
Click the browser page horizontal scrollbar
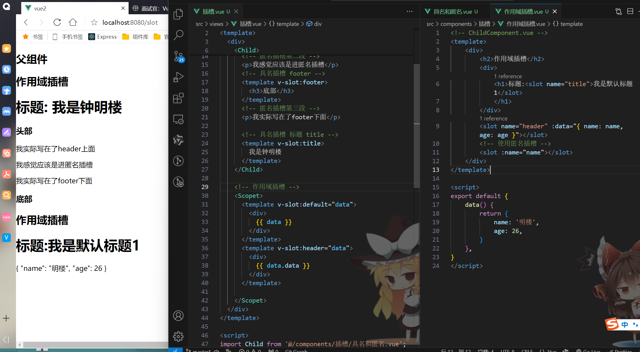[x=95, y=345]
